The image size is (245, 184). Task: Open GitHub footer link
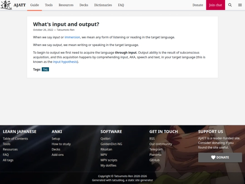tap(155, 160)
